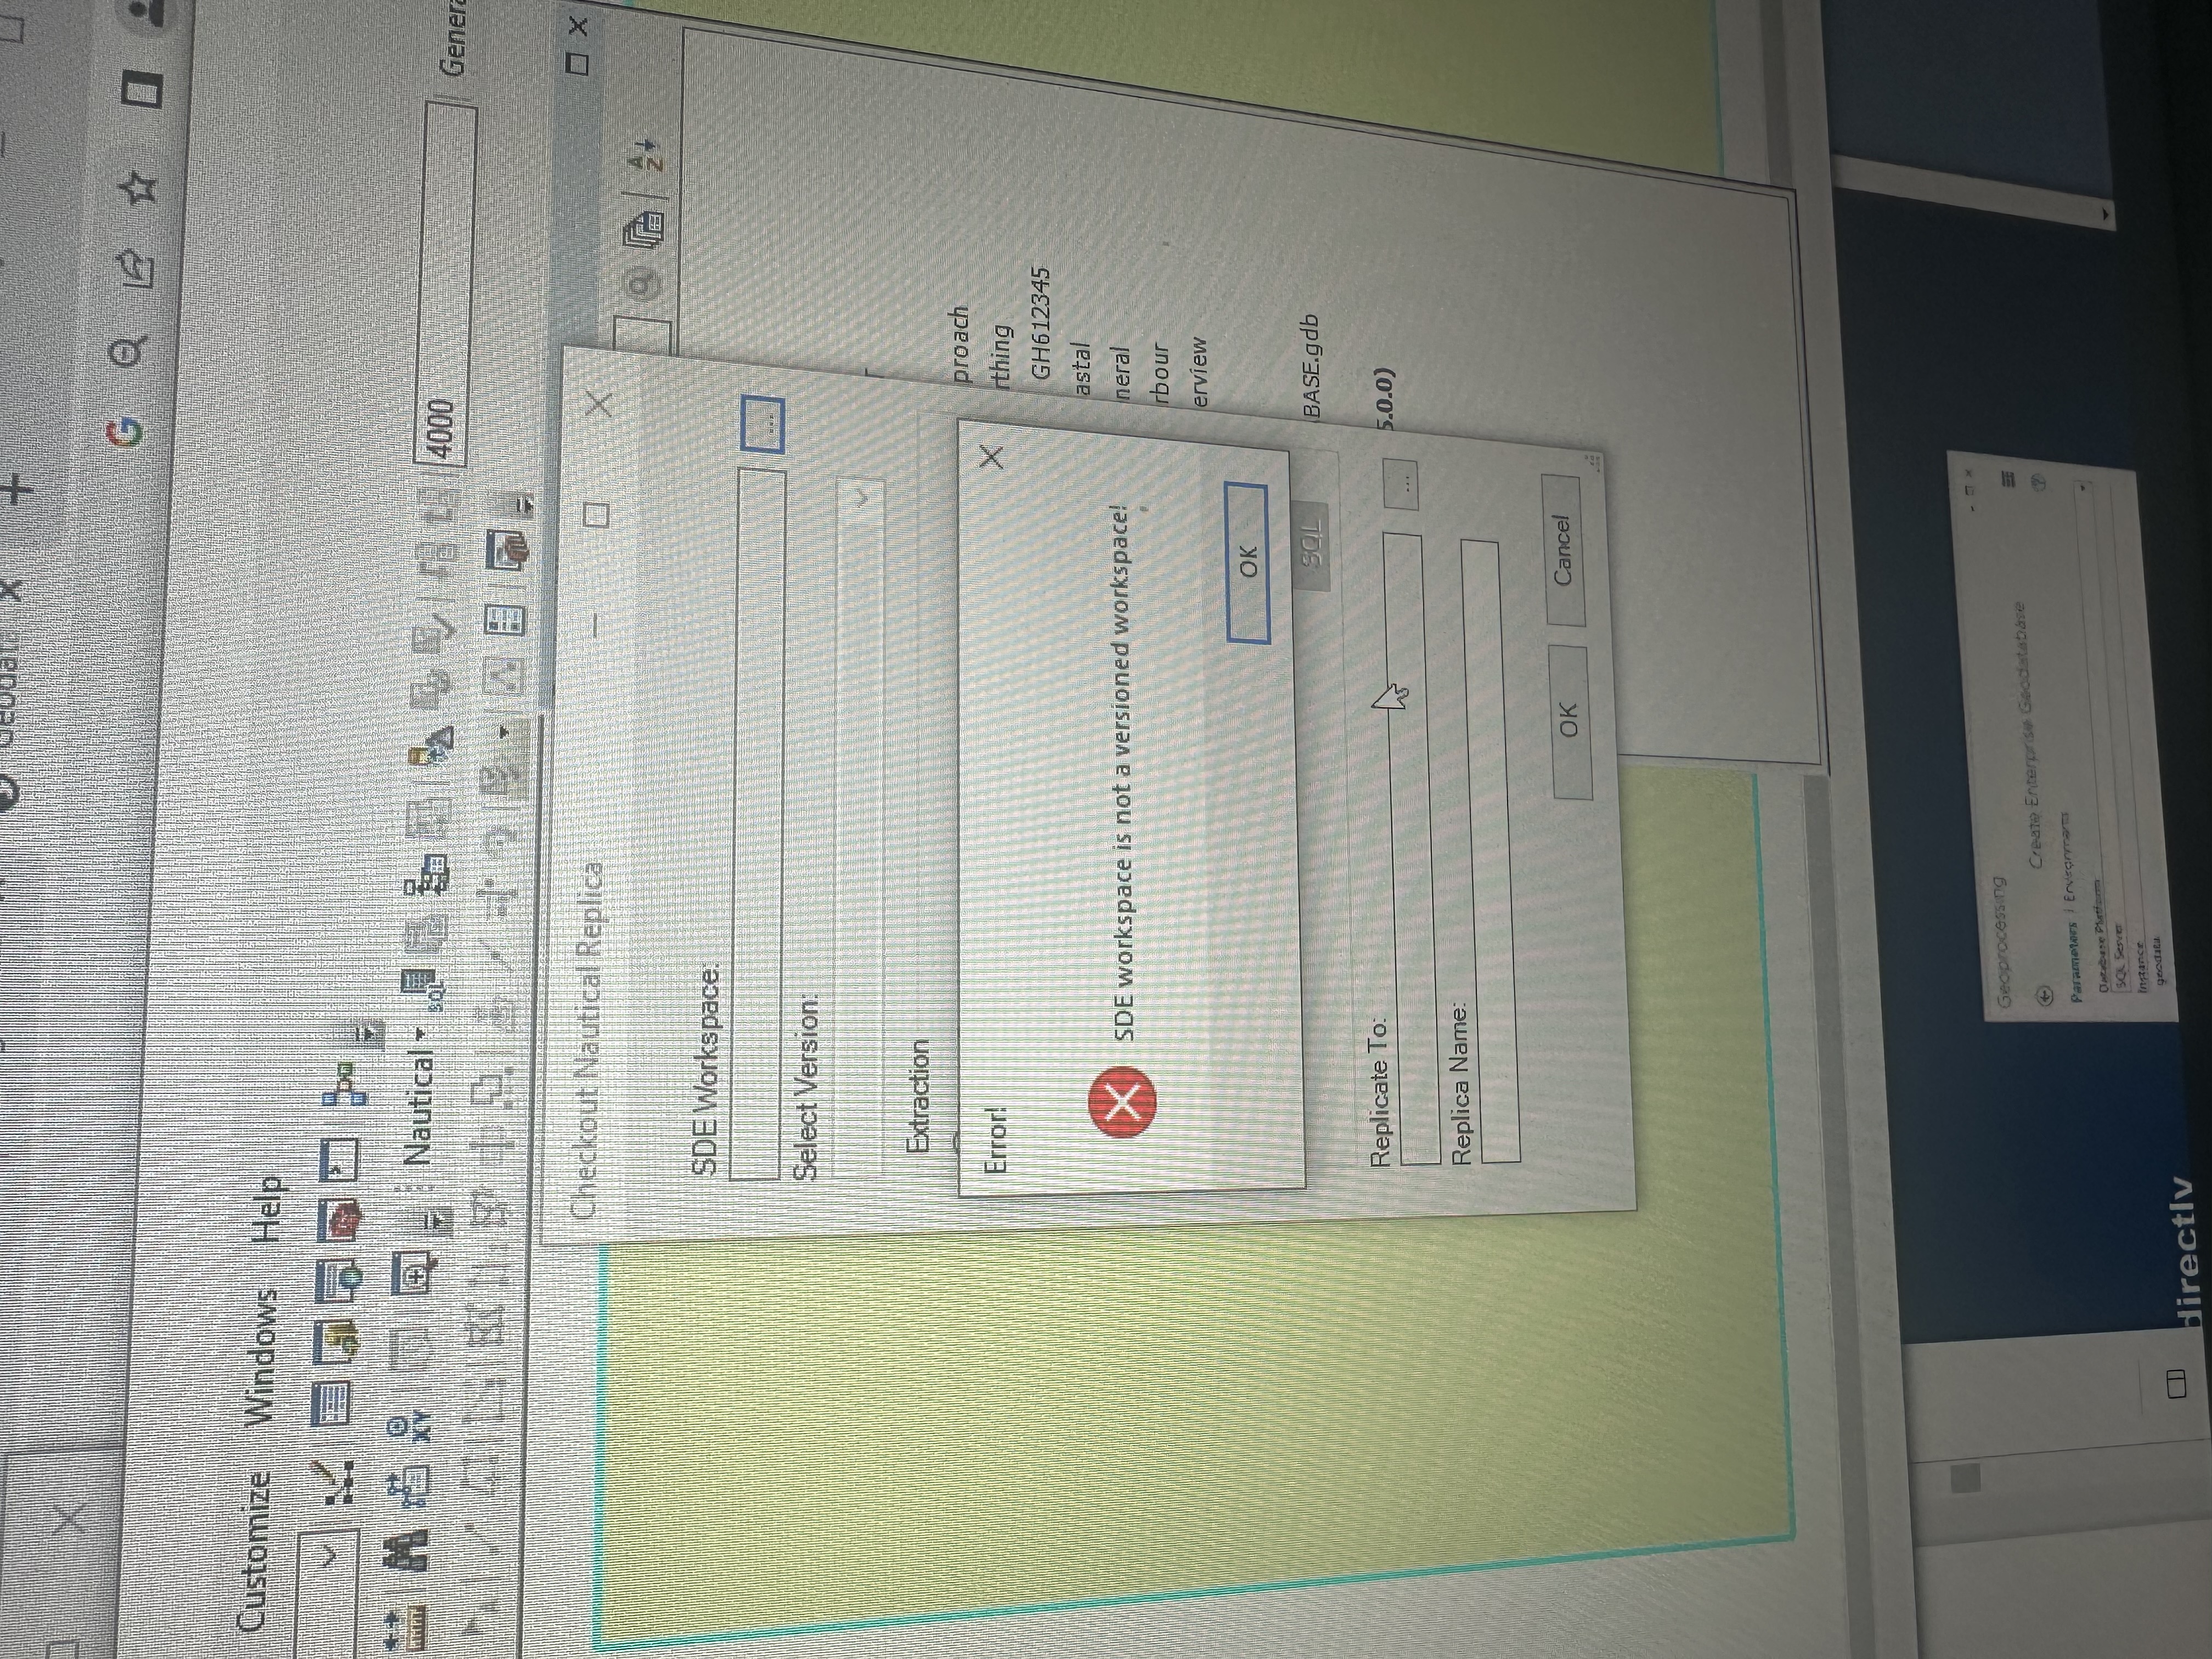Select the GH612345 entry in the list
The height and width of the screenshot is (1659, 2212).
(1041, 322)
